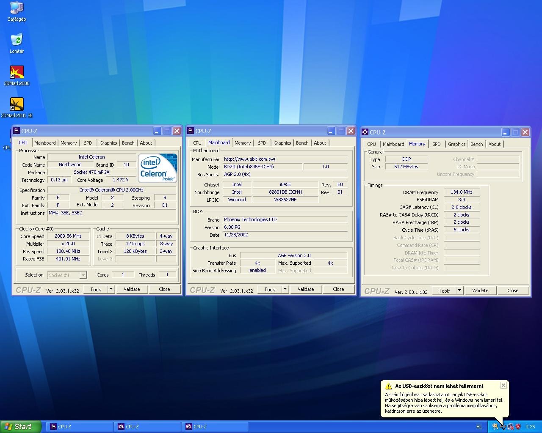Open Graphics tab in left CPU-Z window
The image size is (542, 433).
click(108, 143)
